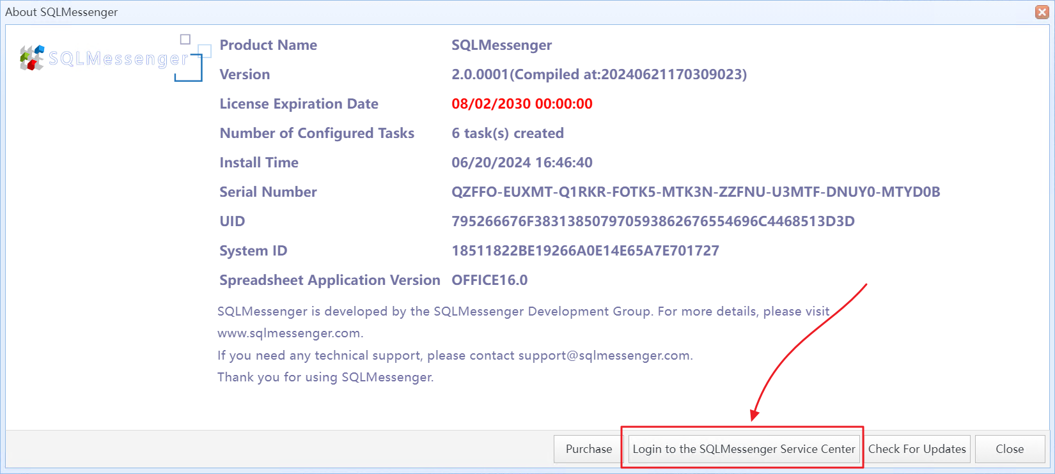Screen dimensions: 1055x474
Task: Click the System ID value
Action: 585,250
